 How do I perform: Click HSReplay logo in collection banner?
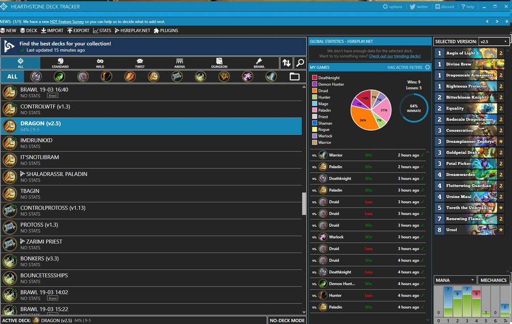point(9,47)
